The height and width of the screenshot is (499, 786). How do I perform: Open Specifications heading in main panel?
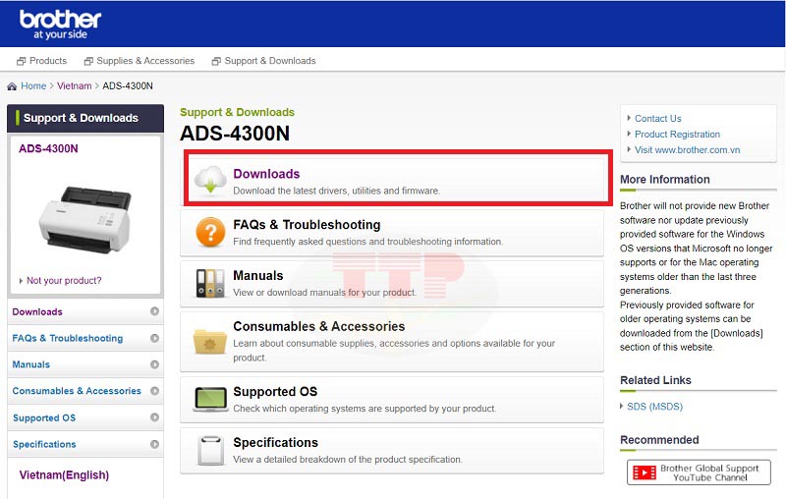pyautogui.click(x=276, y=442)
